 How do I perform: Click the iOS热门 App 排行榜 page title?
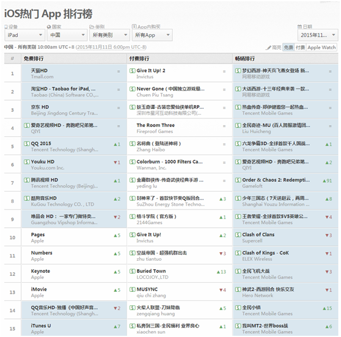coord(48,13)
